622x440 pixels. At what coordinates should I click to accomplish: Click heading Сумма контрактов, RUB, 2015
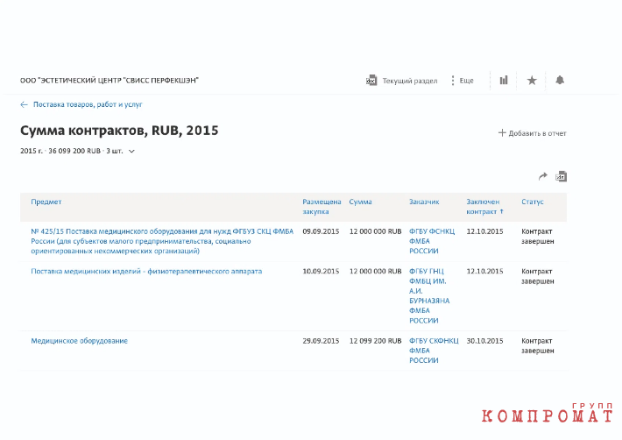coord(119,131)
